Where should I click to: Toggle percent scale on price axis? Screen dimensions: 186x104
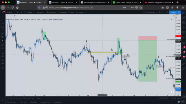pos(172,98)
